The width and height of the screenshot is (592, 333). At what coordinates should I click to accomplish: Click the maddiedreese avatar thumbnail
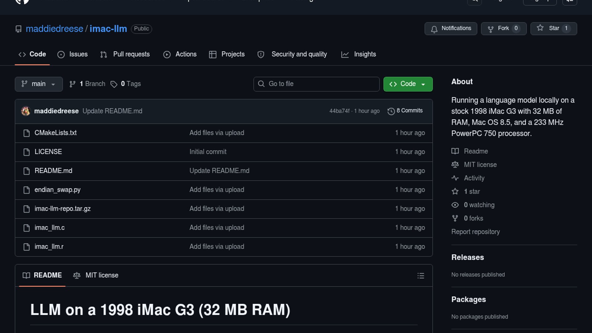(x=26, y=111)
